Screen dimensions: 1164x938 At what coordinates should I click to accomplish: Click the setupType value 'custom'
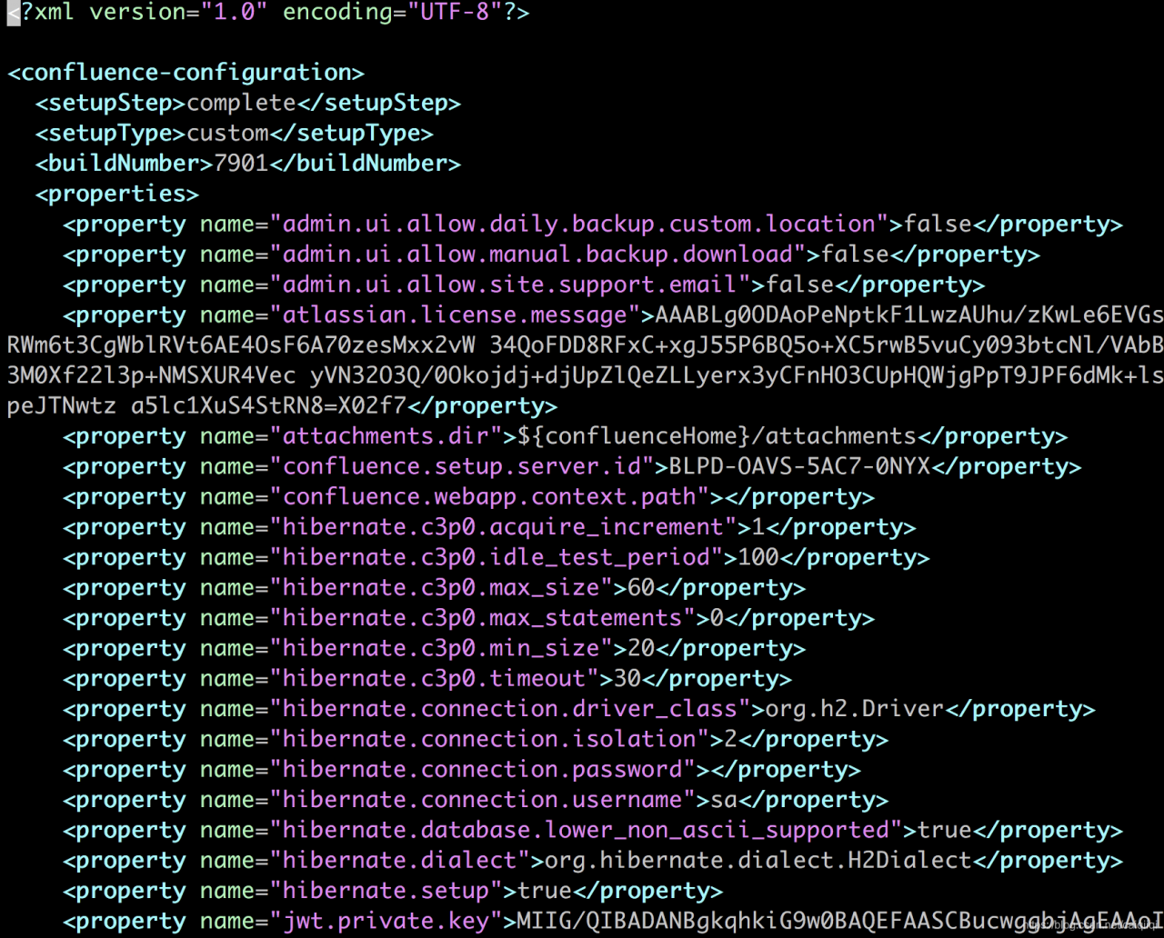[227, 134]
